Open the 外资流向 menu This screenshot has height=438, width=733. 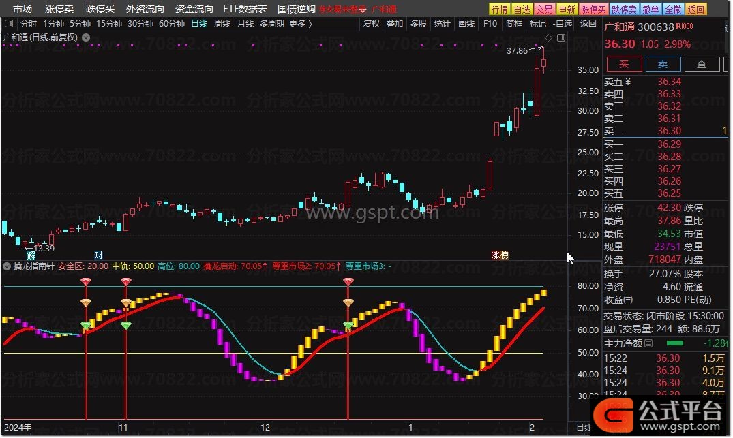point(145,9)
